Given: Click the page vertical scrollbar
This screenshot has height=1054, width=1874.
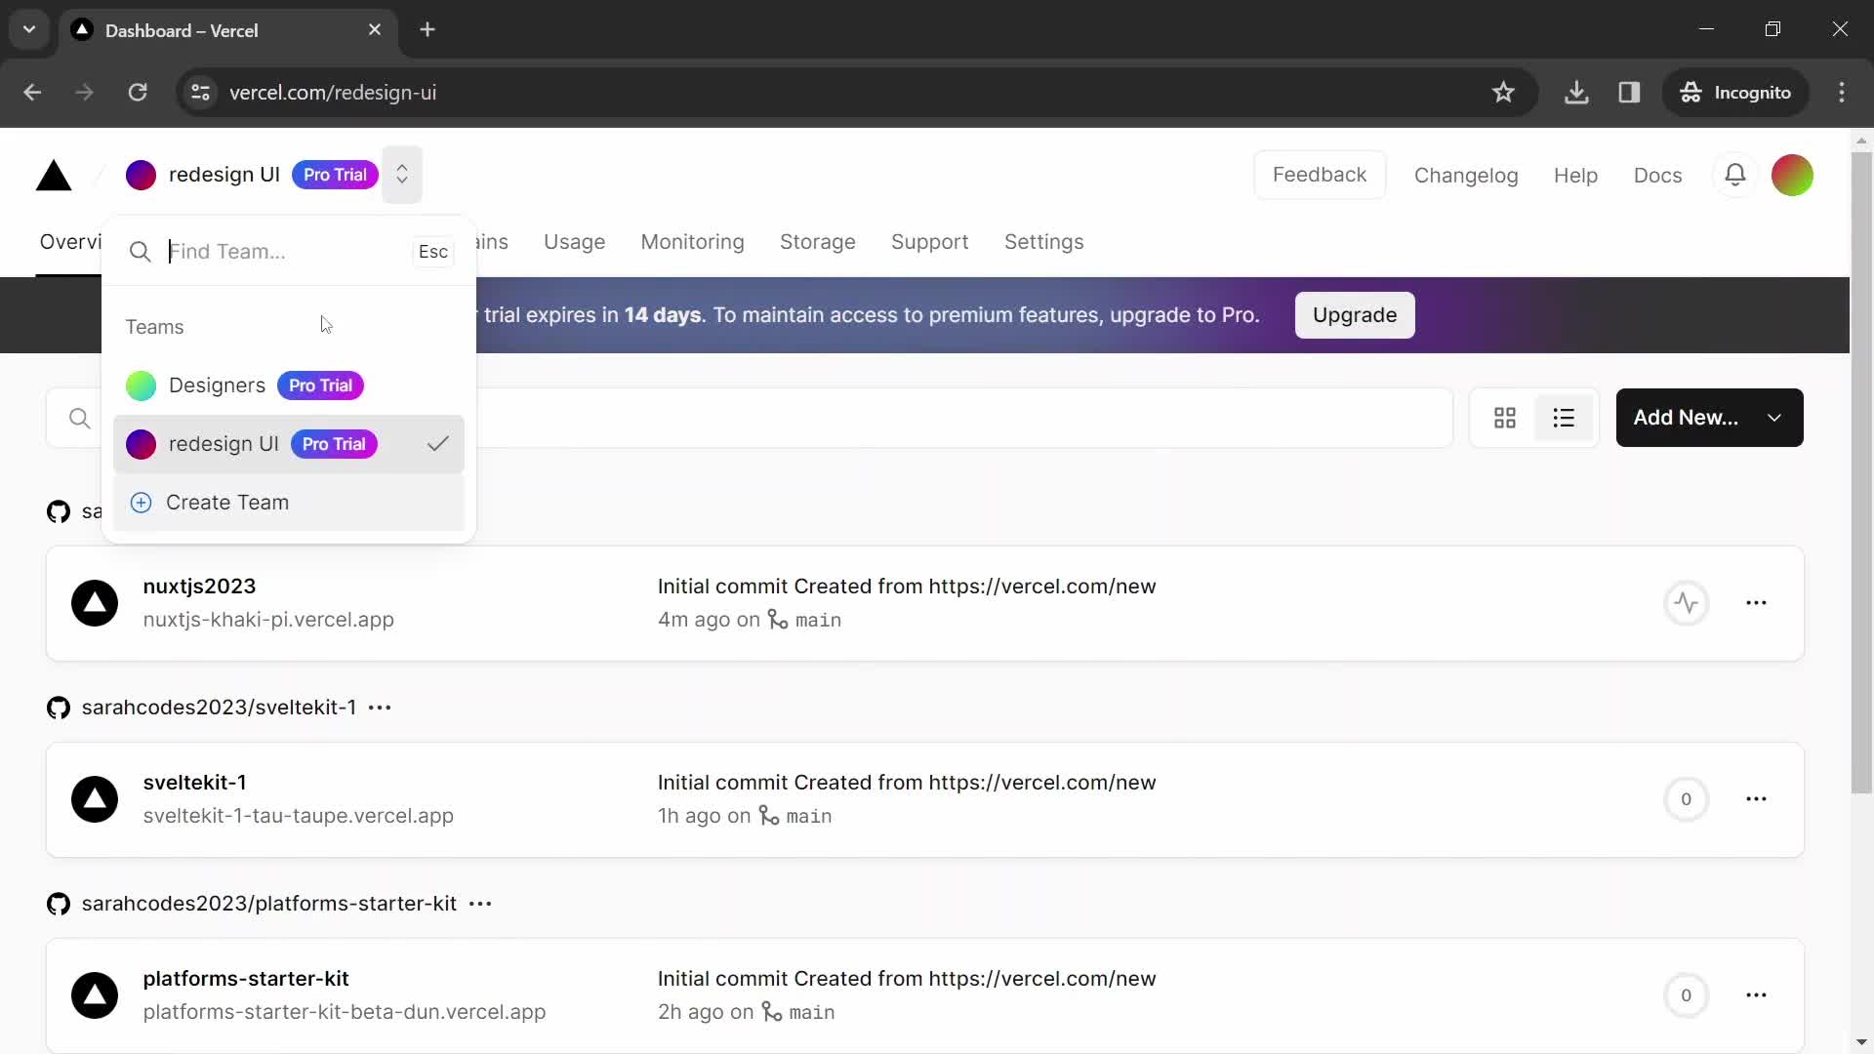Looking at the screenshot, I should 1861,472.
